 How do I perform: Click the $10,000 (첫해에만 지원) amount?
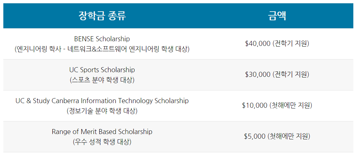pos(277,105)
